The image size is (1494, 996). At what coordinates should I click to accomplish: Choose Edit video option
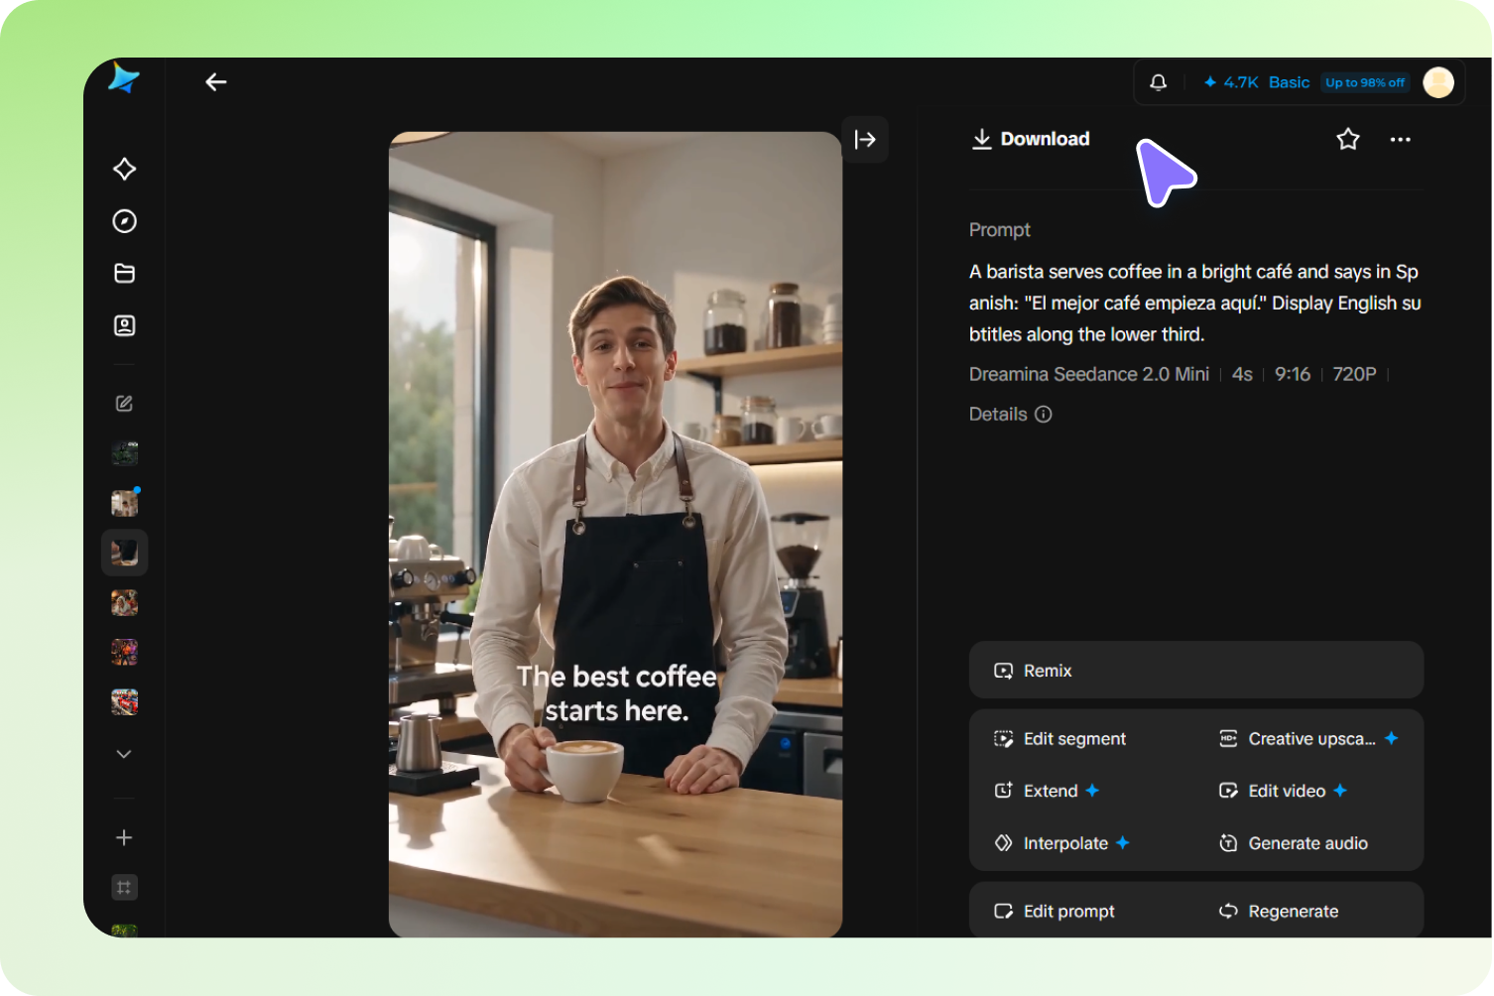pos(1283,791)
